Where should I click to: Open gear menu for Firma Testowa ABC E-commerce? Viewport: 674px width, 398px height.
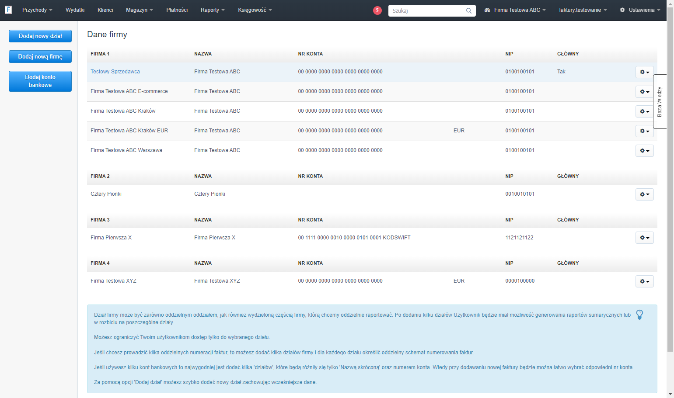(644, 92)
